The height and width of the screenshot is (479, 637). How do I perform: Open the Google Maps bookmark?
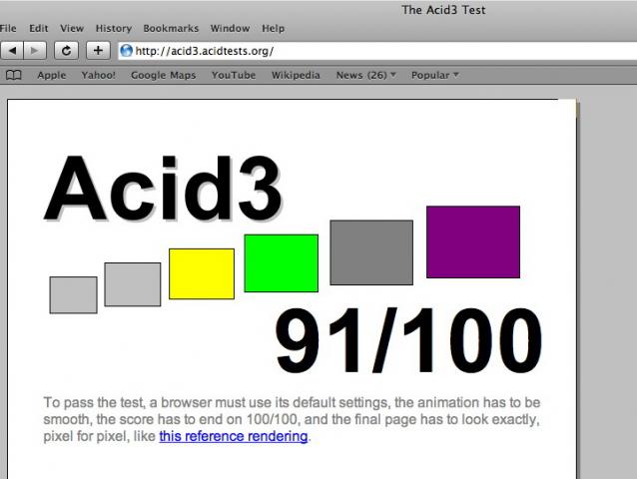click(x=164, y=75)
